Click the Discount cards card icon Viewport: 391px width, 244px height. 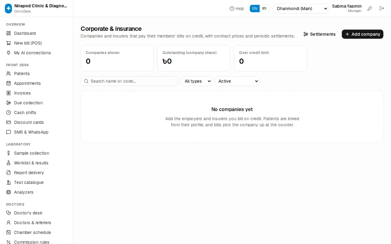coord(9,122)
